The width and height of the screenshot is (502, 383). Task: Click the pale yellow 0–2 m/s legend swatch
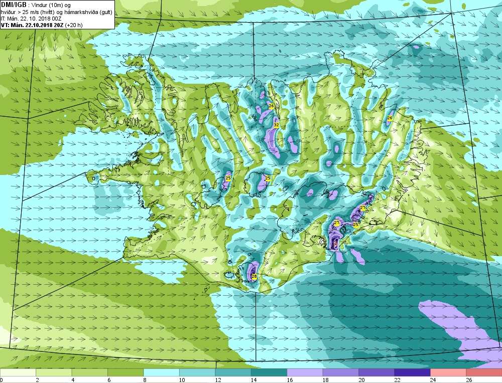point(18,372)
